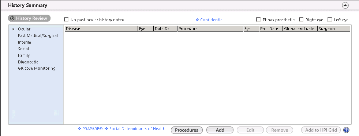Click the Add button
359x136 pixels.
click(x=220, y=130)
